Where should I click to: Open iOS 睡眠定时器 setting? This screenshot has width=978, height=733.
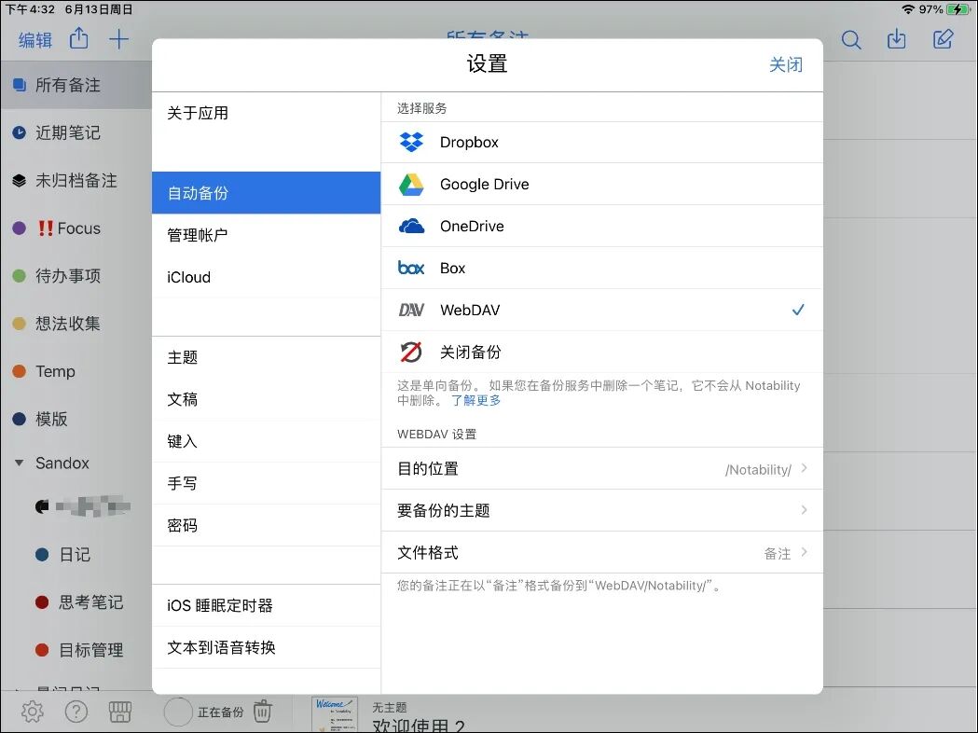point(267,606)
